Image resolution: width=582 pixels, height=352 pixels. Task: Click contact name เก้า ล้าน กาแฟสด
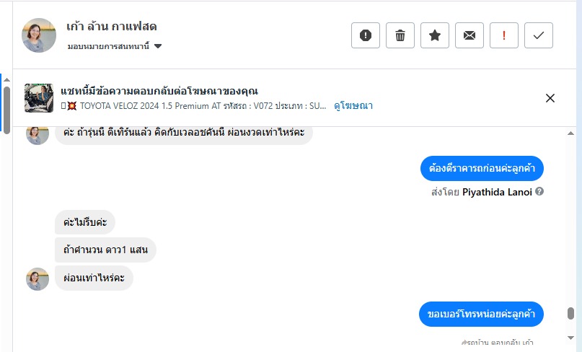pyautogui.click(x=111, y=27)
